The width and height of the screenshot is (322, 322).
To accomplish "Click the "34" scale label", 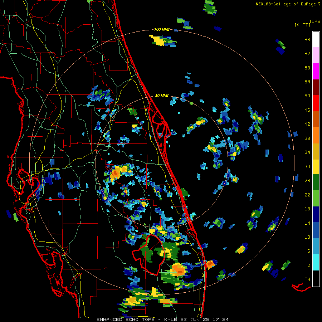I will [x=307, y=152].
